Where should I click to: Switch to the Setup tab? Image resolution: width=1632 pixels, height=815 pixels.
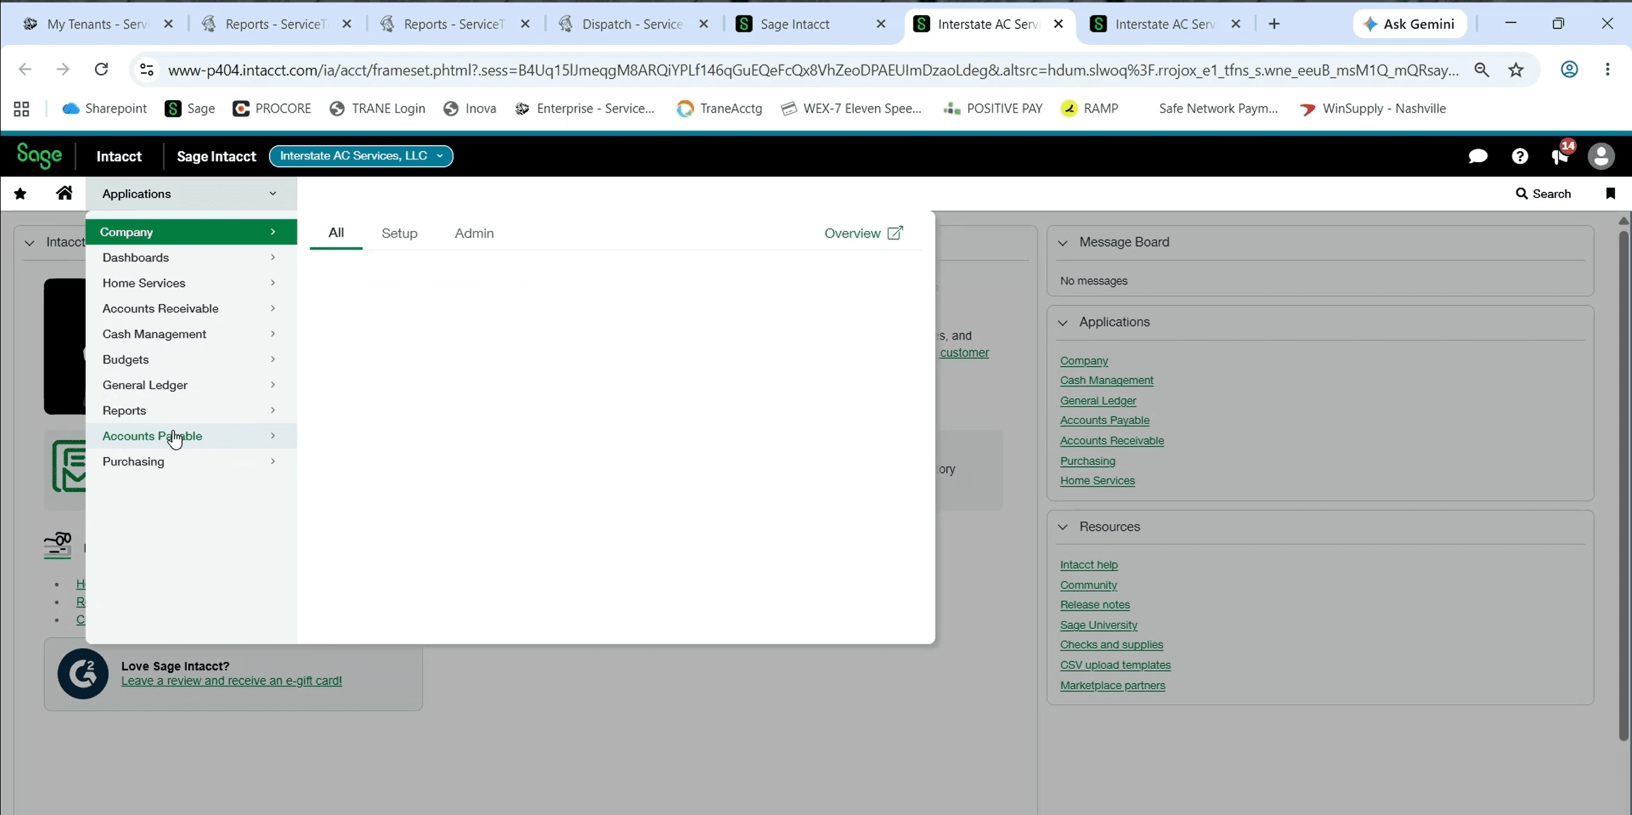click(x=399, y=233)
